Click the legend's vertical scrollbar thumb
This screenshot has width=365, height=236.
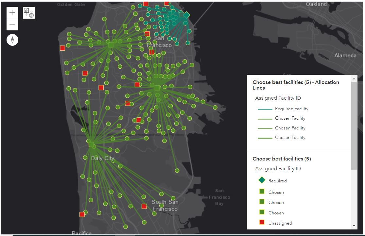point(354,126)
